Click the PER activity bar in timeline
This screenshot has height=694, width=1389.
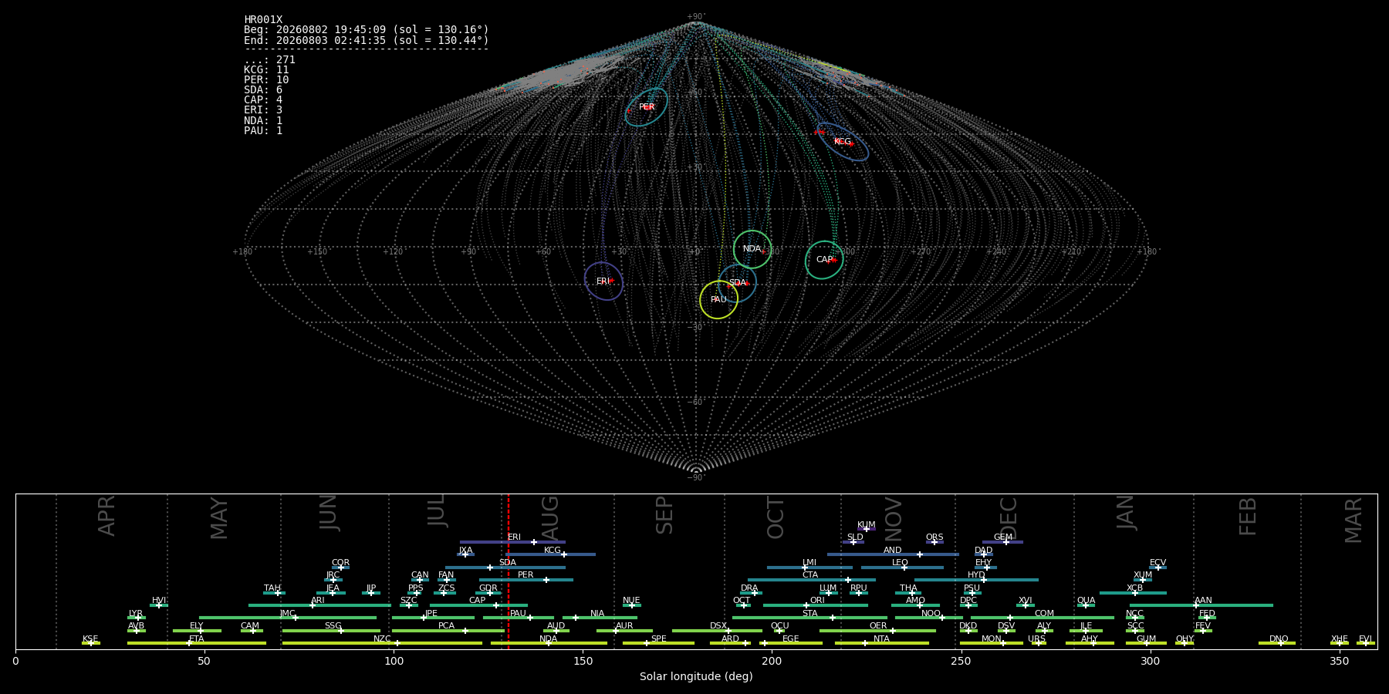[x=526, y=580]
